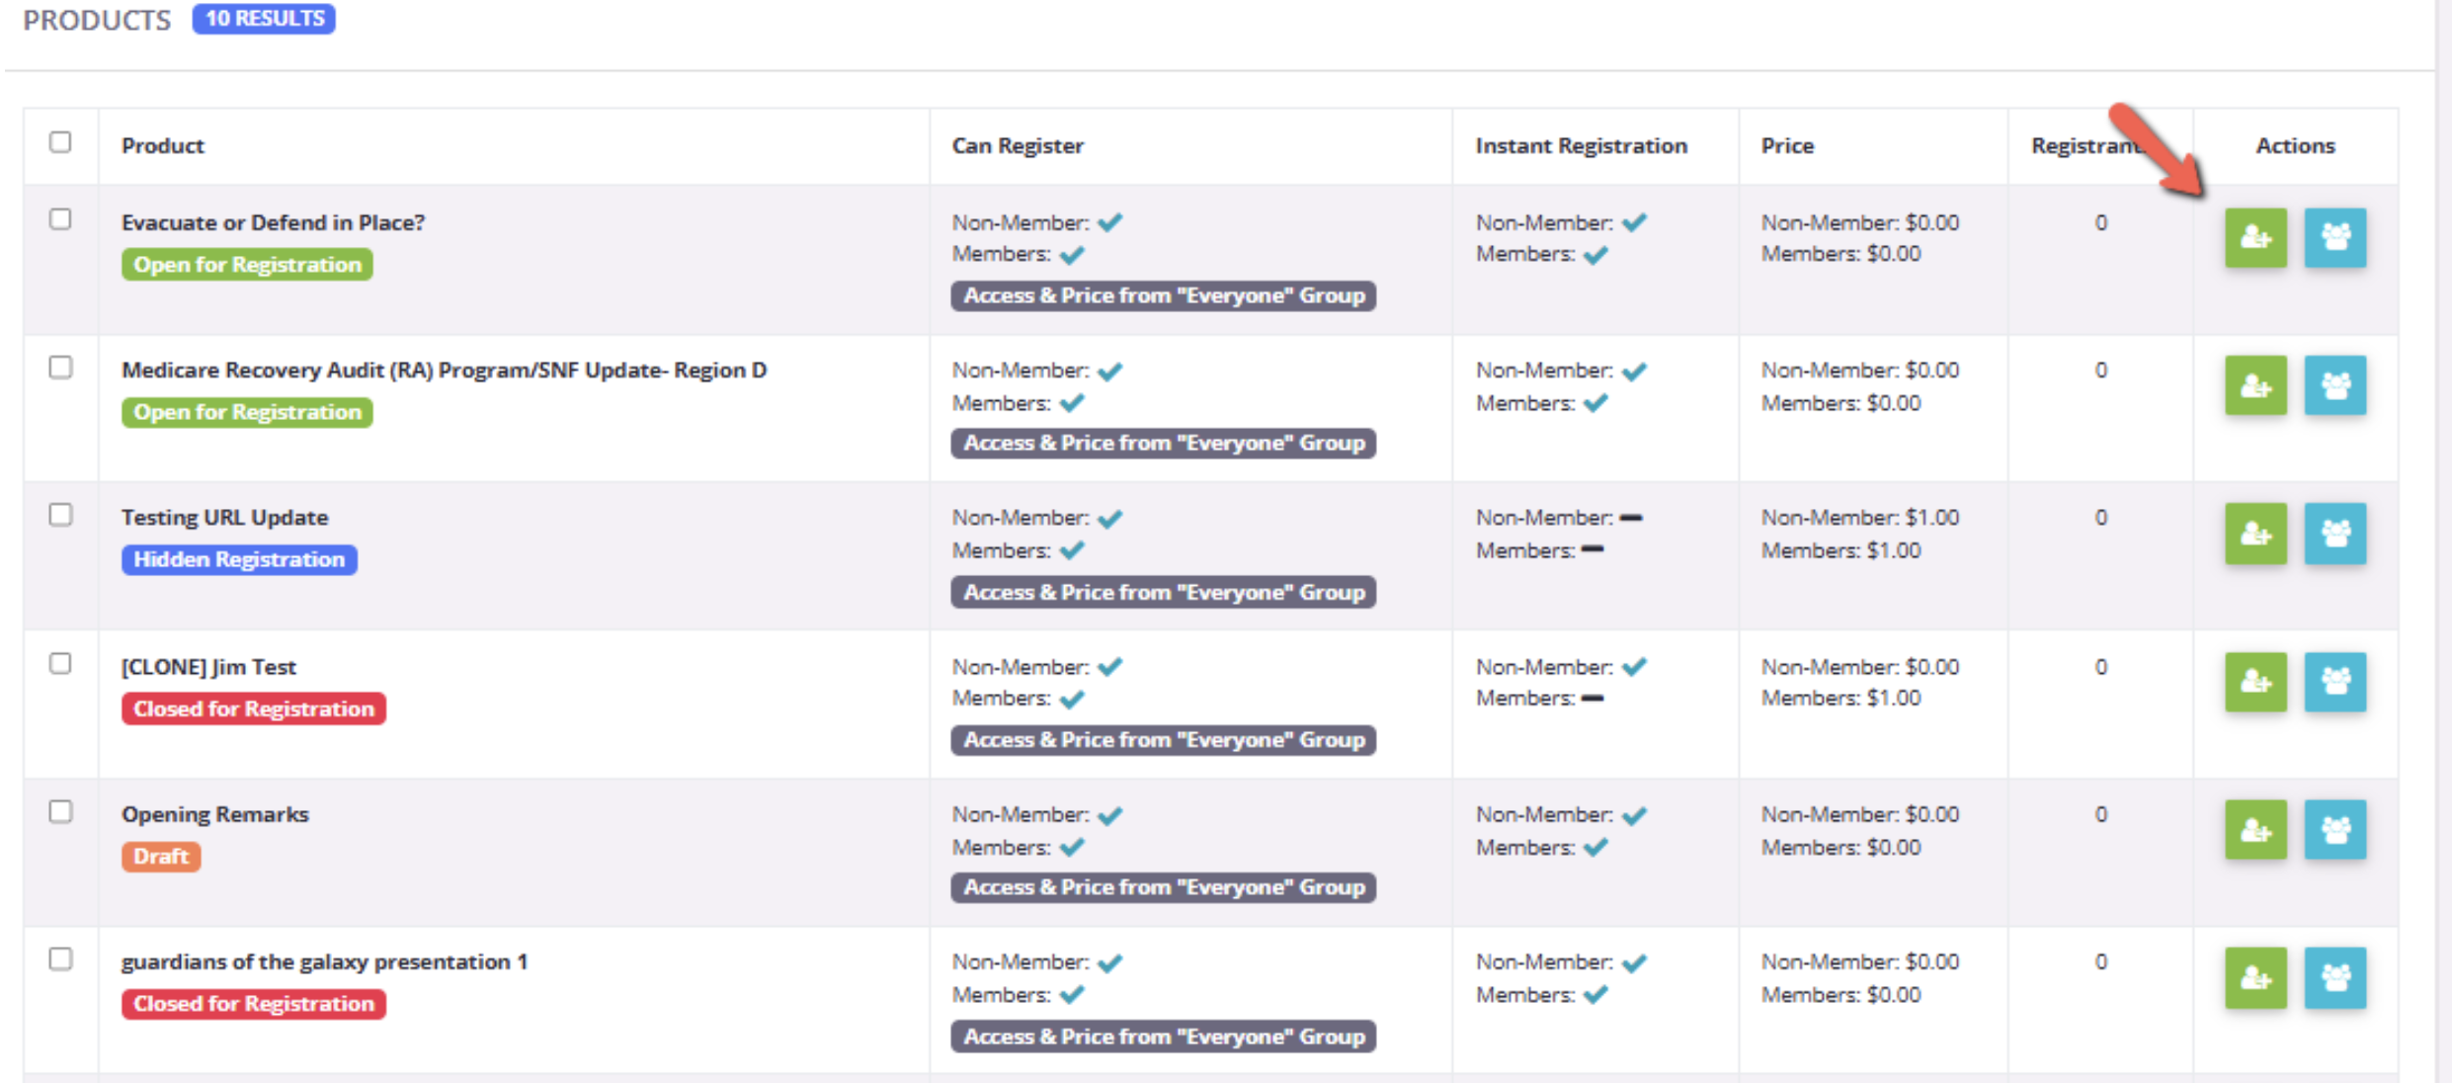Click green add-user icon for [CLONE] Jim Test
Viewport: 2452px width, 1083px height.
[x=2255, y=682]
